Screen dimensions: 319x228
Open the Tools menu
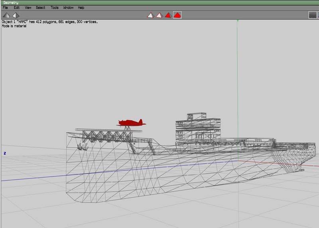(x=54, y=8)
